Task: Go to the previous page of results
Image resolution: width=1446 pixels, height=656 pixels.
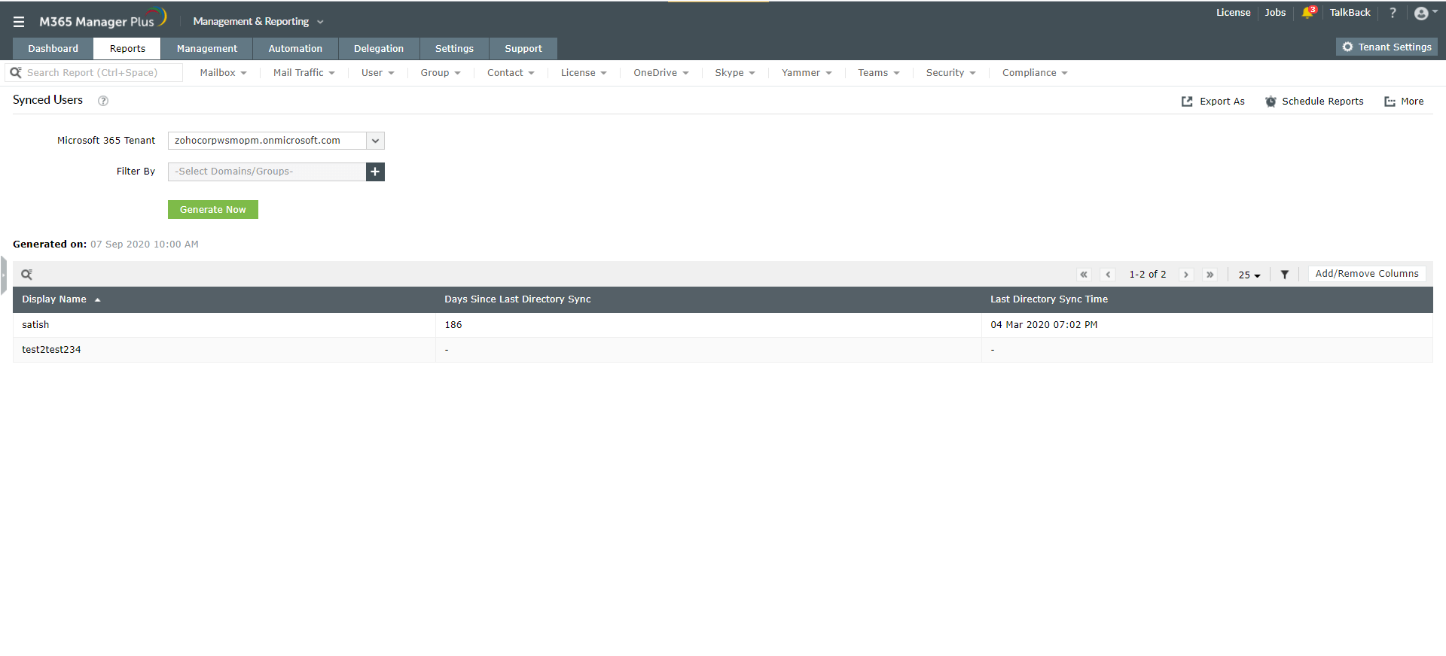Action: tap(1108, 275)
